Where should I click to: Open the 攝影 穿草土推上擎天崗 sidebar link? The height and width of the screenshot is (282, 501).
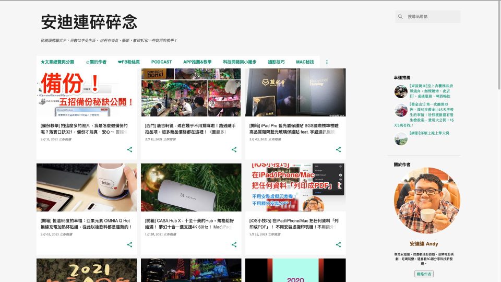[429, 133]
